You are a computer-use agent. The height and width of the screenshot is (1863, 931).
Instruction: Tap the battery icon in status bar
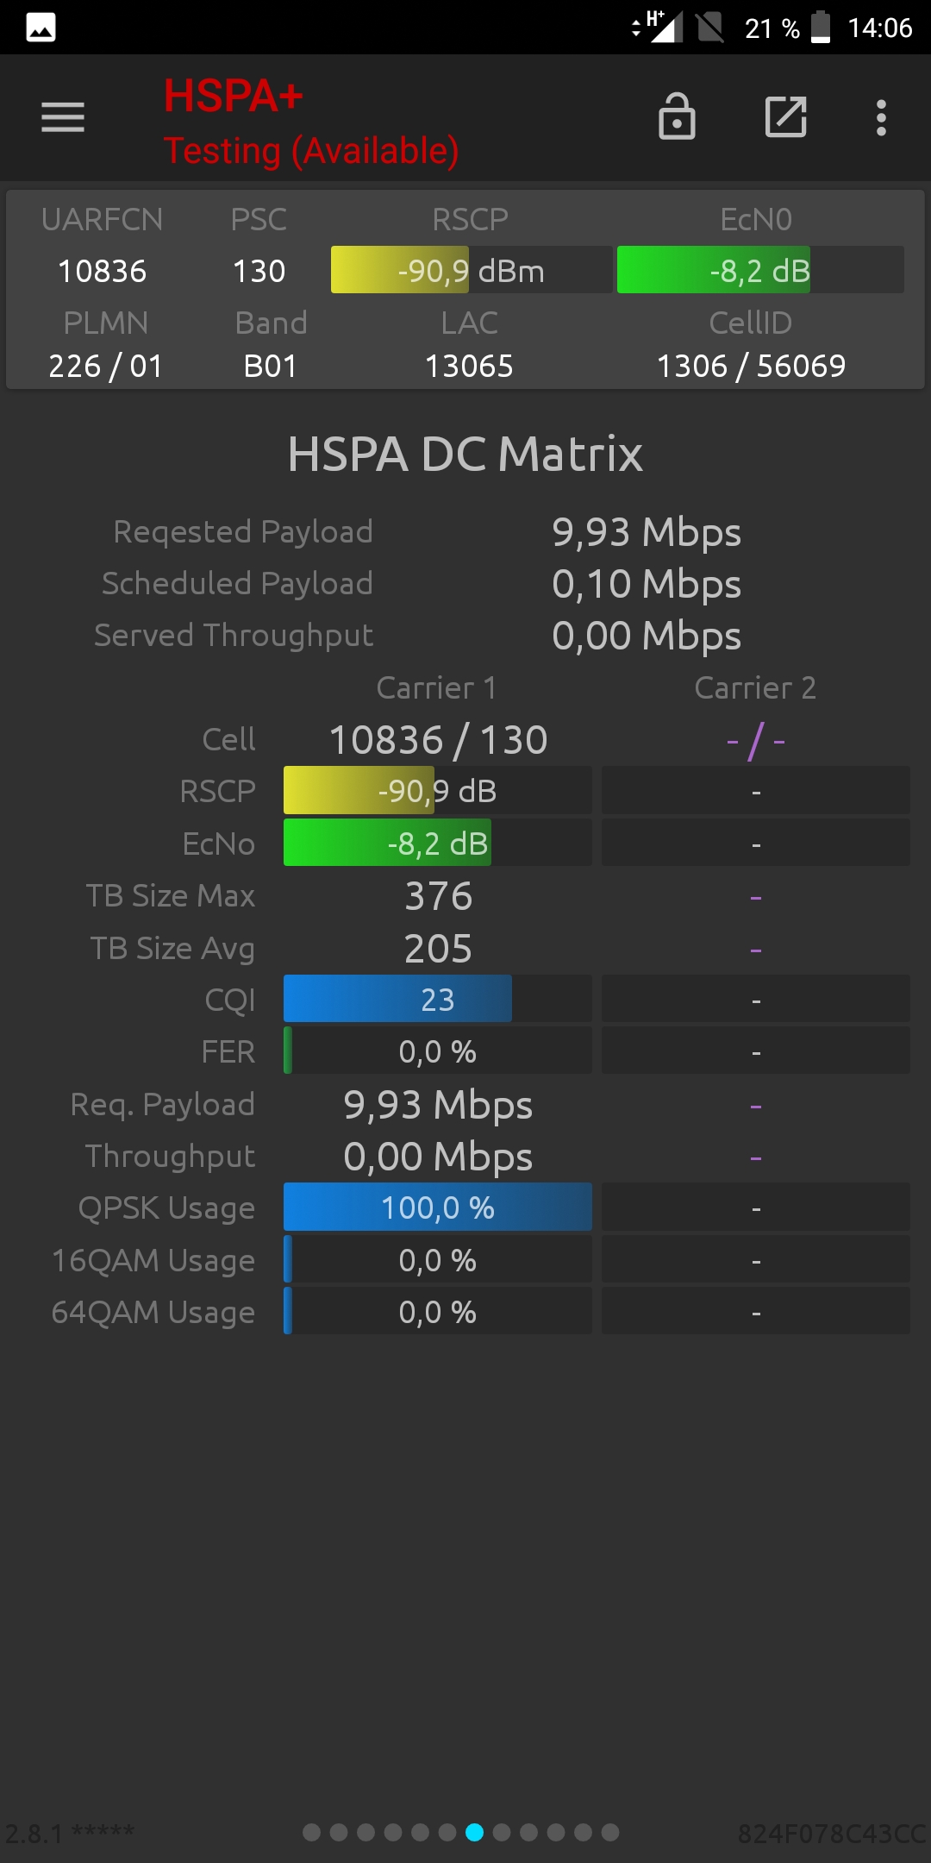pos(821,27)
